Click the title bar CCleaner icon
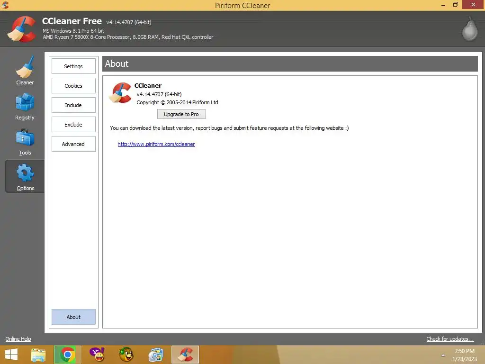Screen dimensions: 485x364 click(5, 5)
